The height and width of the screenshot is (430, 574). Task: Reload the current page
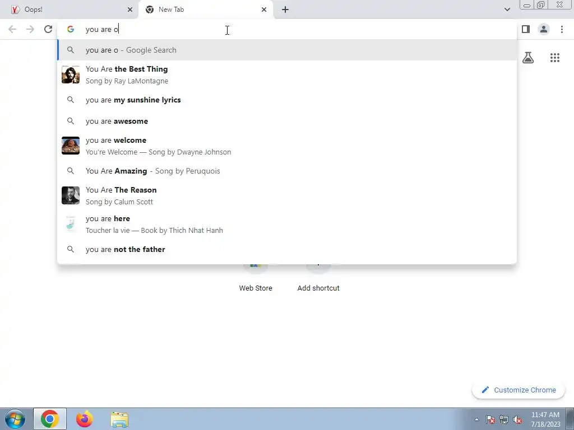coord(48,29)
